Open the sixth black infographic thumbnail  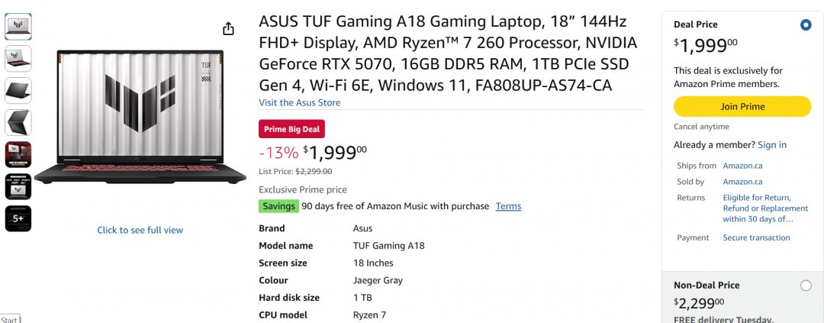18,186
